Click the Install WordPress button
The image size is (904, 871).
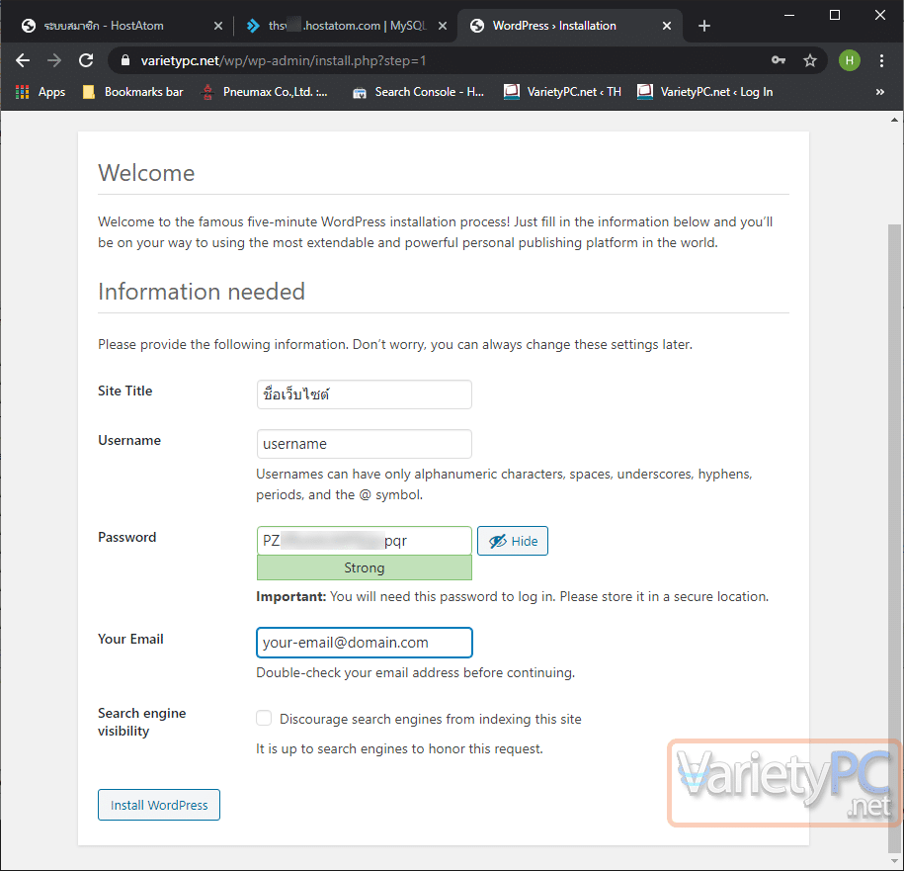(159, 805)
